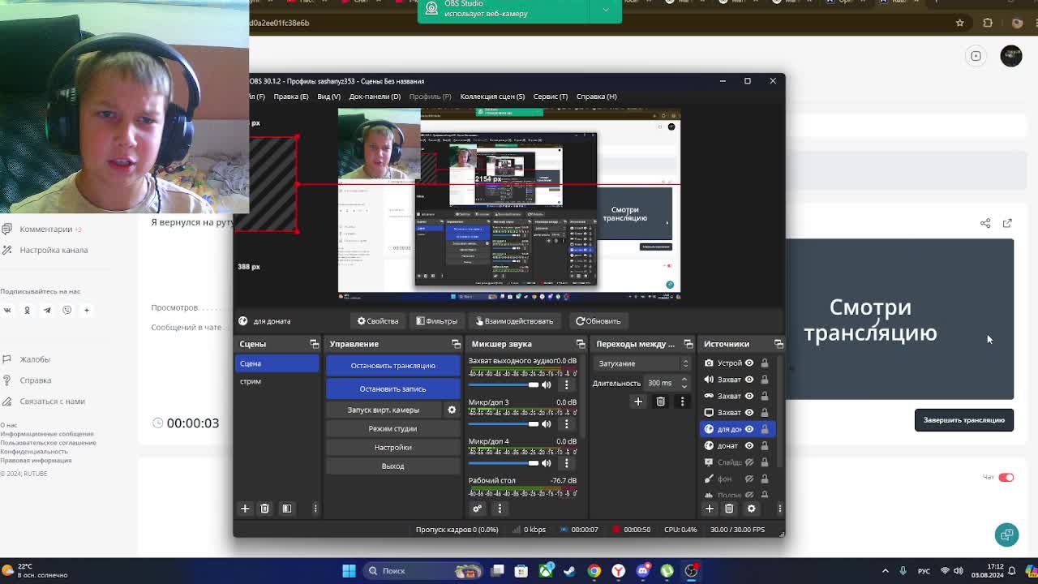1038x584 pixels.
Task: Hide the audio Захват source eye icon
Action: [x=749, y=380]
